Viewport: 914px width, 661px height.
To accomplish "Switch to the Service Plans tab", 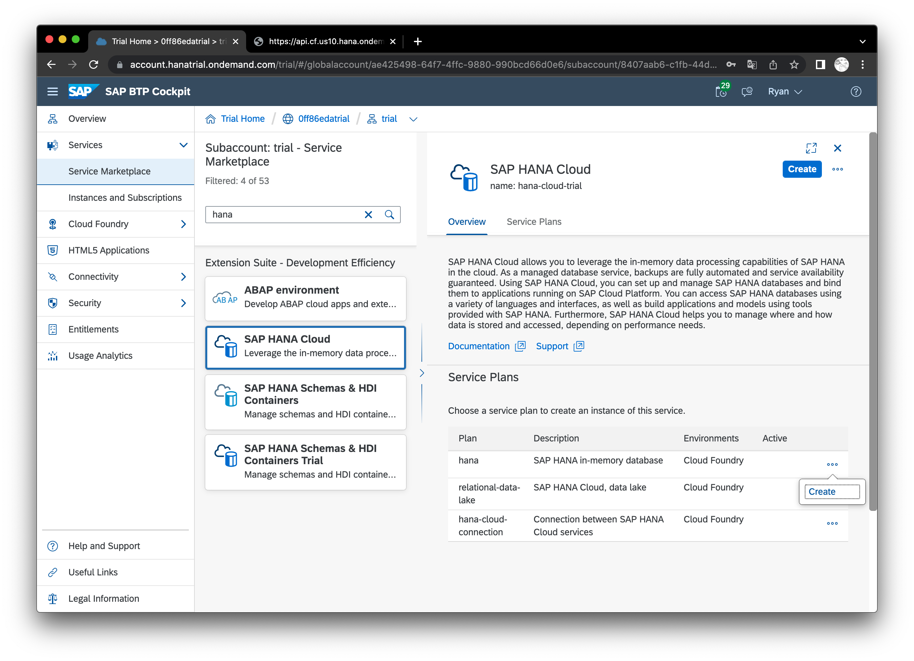I will point(534,222).
